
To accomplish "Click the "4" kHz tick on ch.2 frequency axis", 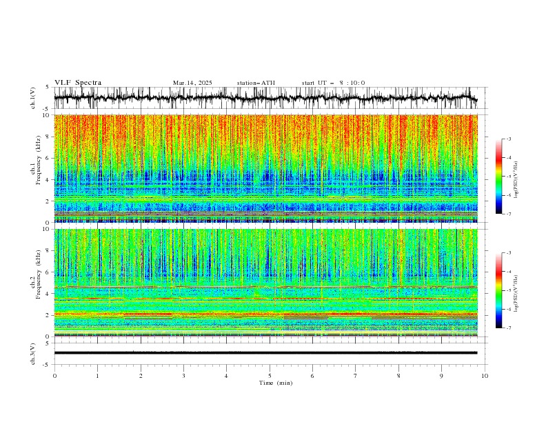I will (48, 294).
